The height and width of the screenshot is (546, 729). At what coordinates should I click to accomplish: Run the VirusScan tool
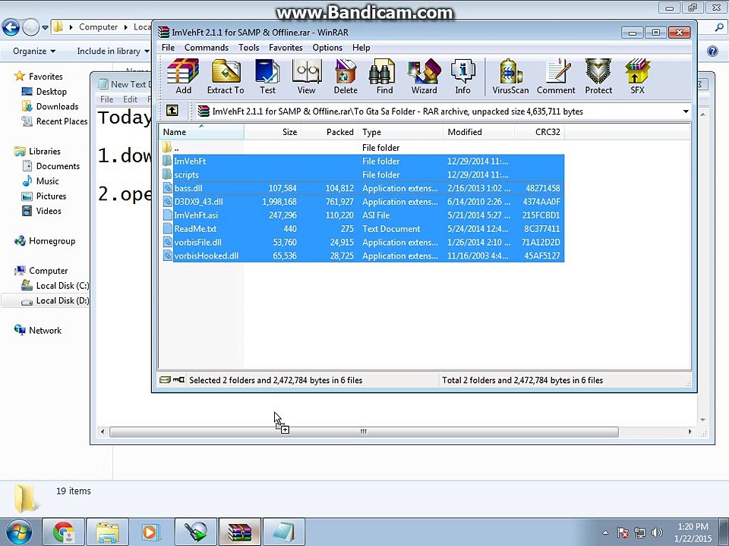click(x=510, y=77)
